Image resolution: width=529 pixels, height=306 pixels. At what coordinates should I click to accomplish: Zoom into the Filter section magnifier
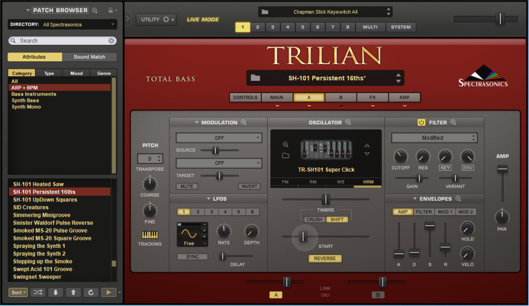tap(453, 122)
